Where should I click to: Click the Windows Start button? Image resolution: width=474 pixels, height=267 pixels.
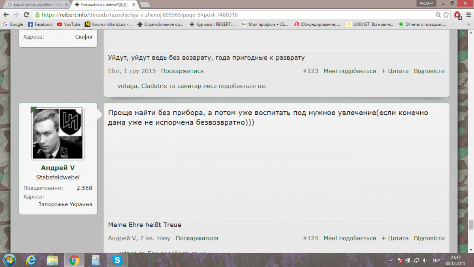pos(9,260)
